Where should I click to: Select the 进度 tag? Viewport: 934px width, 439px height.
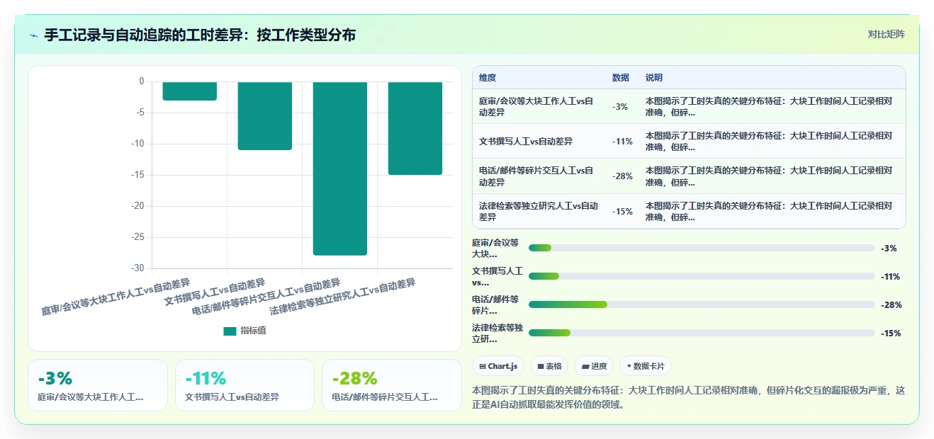594,366
